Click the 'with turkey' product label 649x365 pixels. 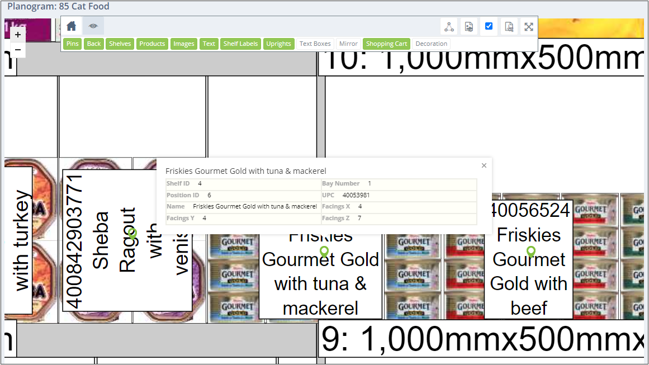pos(18,240)
